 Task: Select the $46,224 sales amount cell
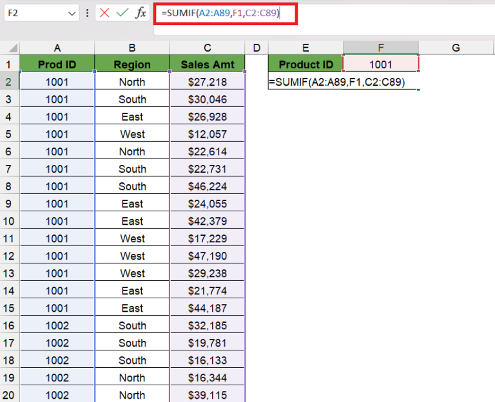(207, 186)
